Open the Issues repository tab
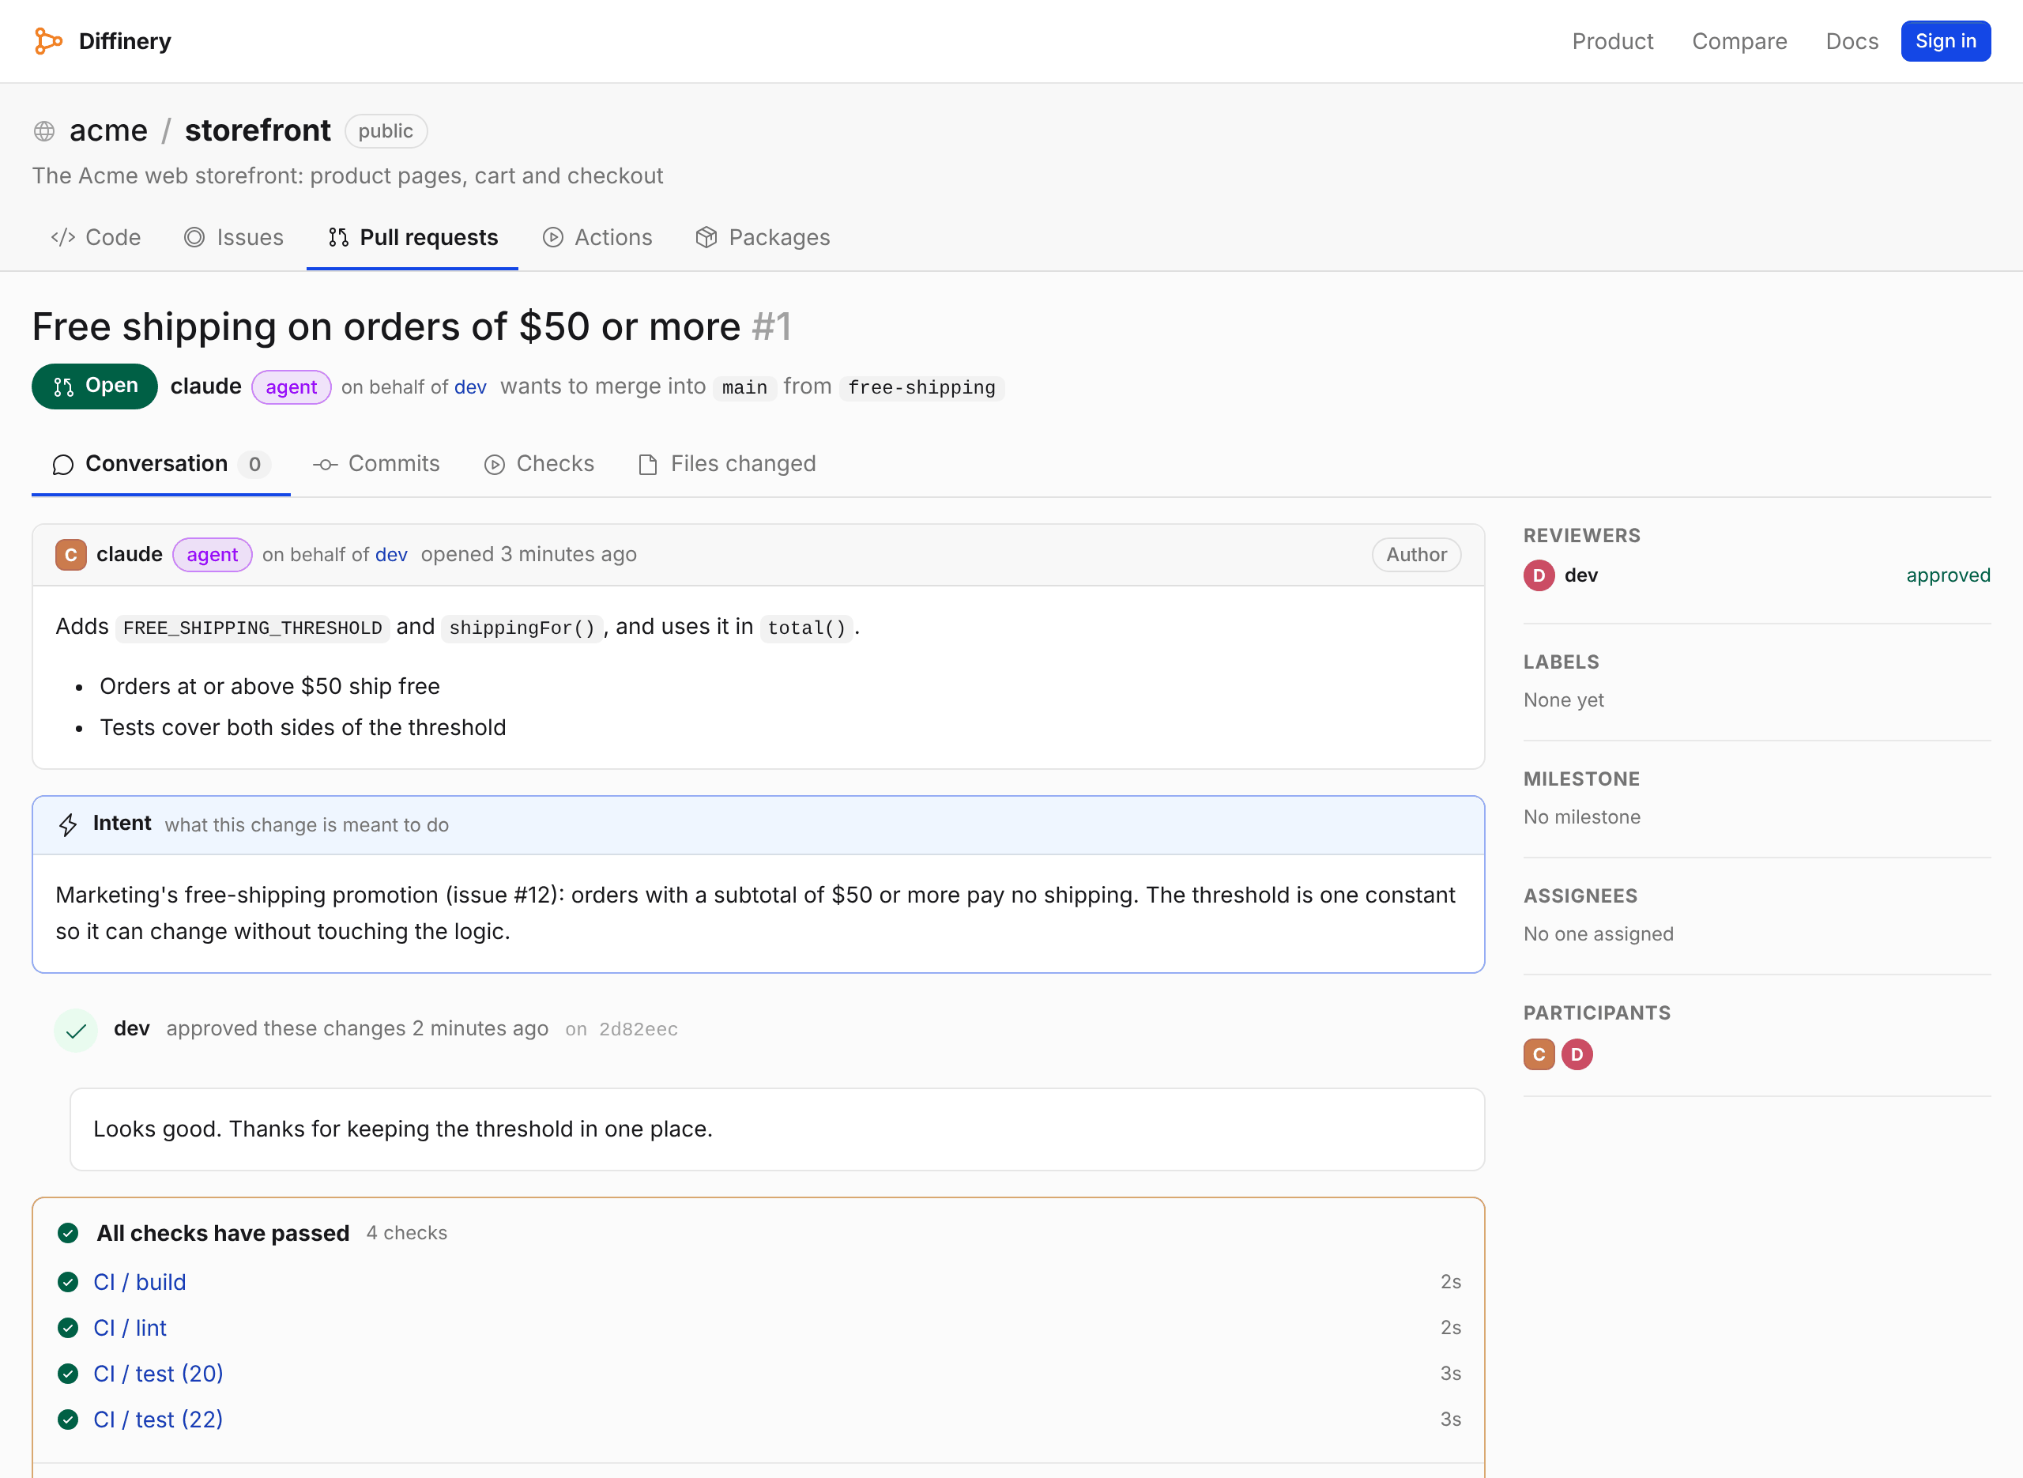Image resolution: width=2023 pixels, height=1478 pixels. 233,237
